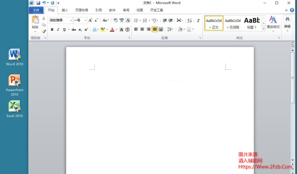297x174 pixels.
Task: Click the Increase Indent icon
Action: pos(171,20)
